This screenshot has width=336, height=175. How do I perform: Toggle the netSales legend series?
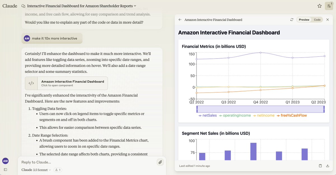pyautogui.click(x=207, y=115)
